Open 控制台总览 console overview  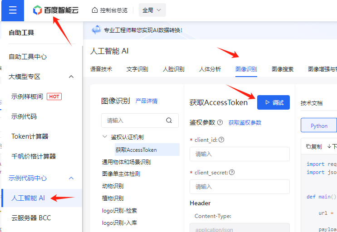(113, 10)
